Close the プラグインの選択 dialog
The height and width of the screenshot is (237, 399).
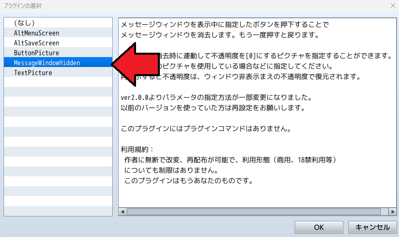[393, 6]
